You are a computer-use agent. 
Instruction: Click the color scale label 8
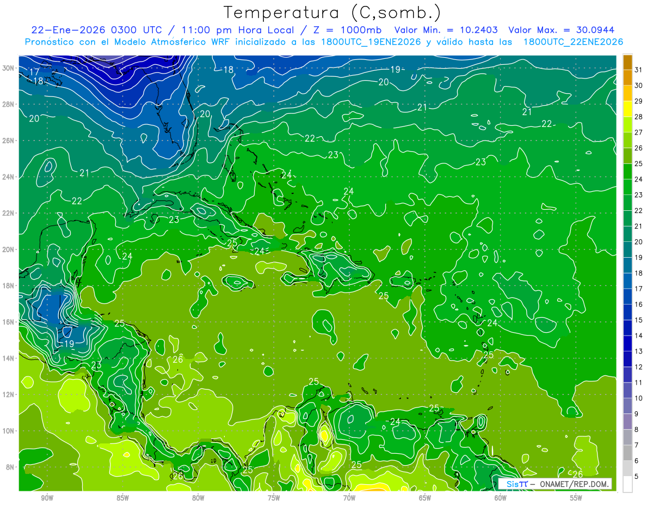pyautogui.click(x=637, y=430)
